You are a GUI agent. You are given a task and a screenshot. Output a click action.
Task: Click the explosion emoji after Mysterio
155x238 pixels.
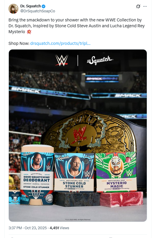(x=29, y=32)
